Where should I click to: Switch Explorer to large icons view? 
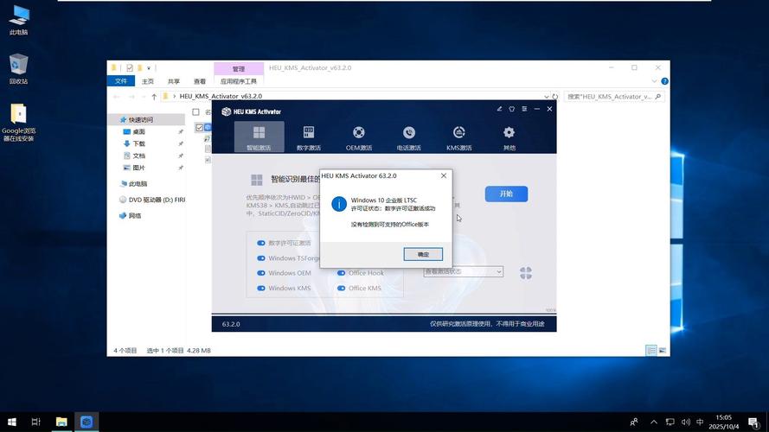(x=662, y=350)
